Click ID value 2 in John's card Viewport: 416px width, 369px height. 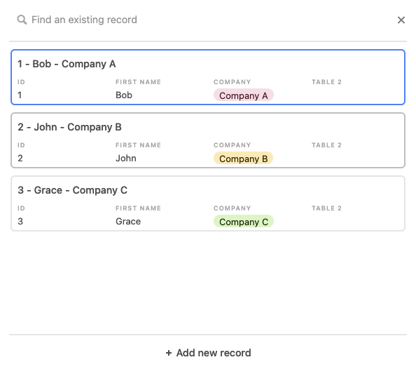coord(20,158)
